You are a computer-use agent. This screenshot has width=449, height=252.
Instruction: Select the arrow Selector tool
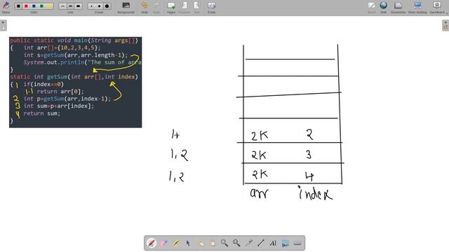pos(188,243)
